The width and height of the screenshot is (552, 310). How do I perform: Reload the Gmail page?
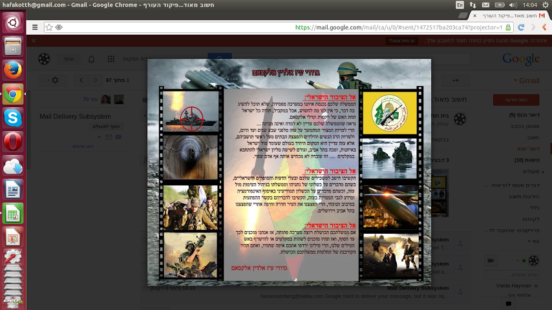(521, 27)
